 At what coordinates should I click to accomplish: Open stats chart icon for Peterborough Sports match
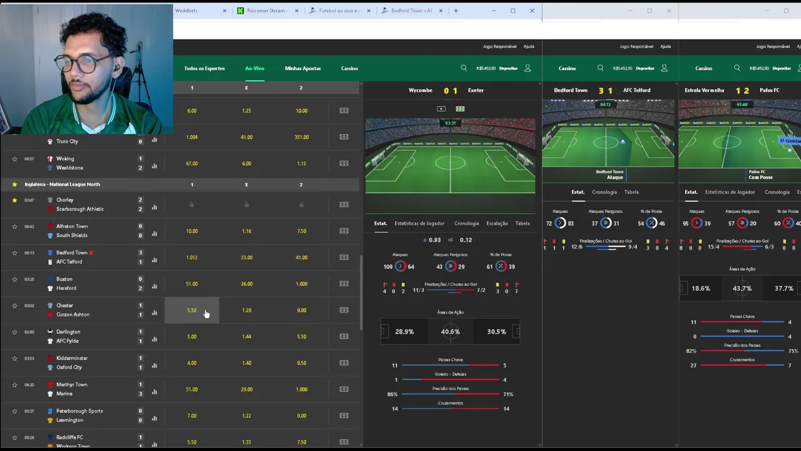154,418
